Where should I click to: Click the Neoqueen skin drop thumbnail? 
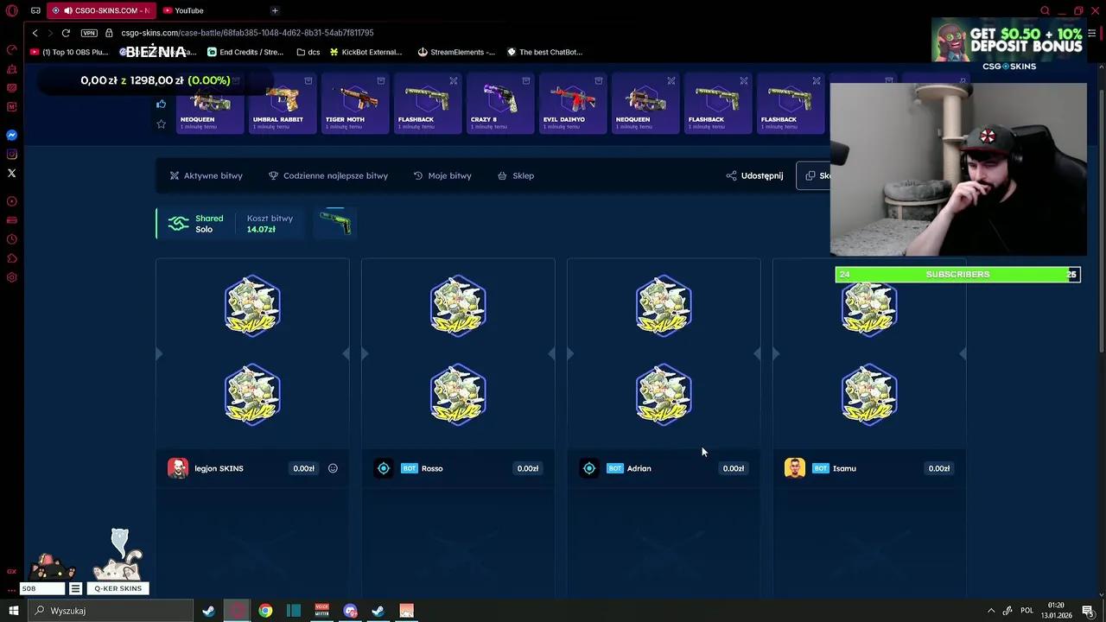pos(210,104)
